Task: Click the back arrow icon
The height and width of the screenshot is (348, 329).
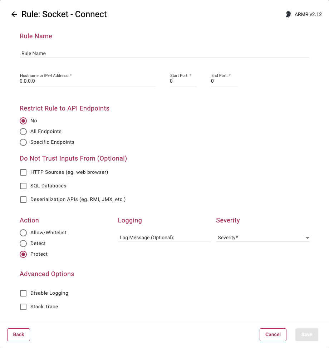Action: point(14,14)
